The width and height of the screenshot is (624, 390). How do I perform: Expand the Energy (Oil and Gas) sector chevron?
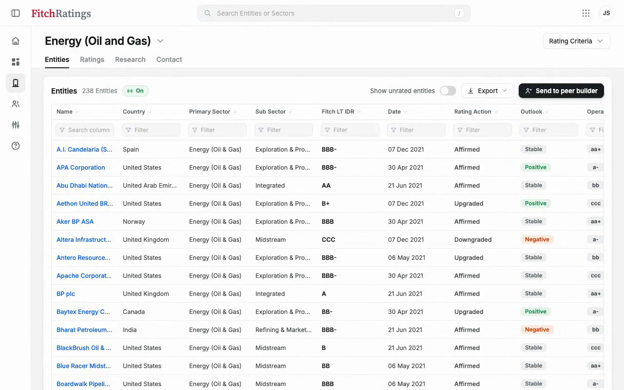(160, 41)
